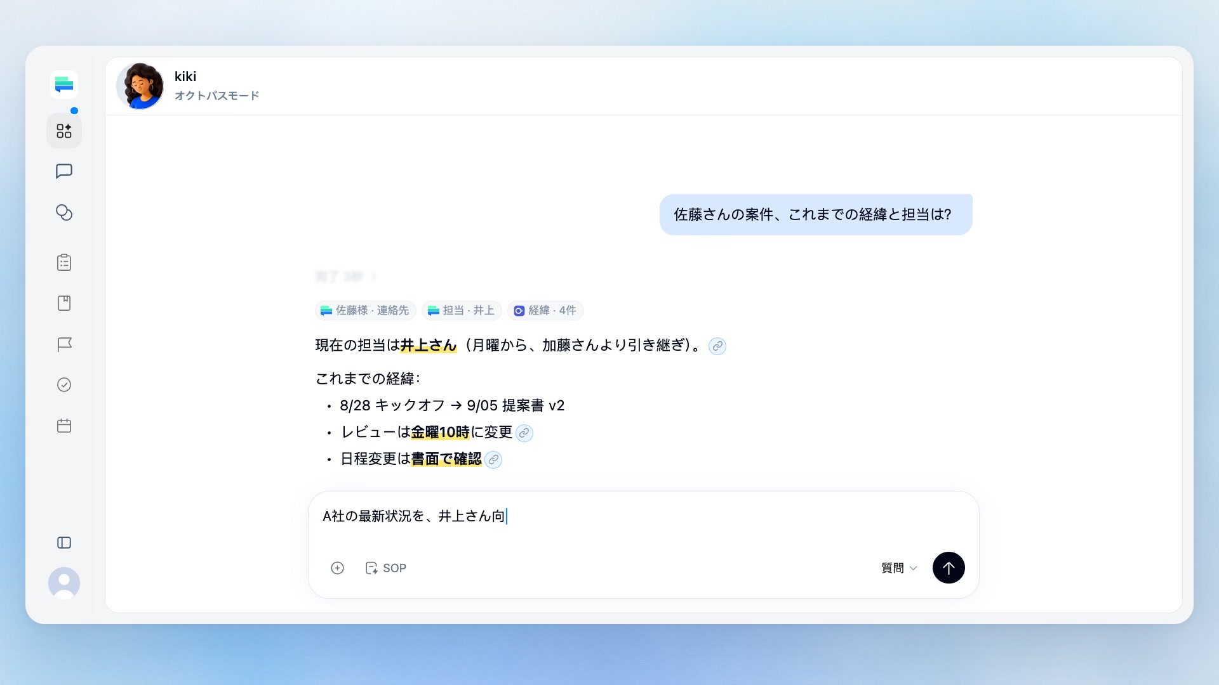This screenshot has width=1219, height=685.
Task: Open the 佐藤様・連絡先 source chip
Action: 366,311
